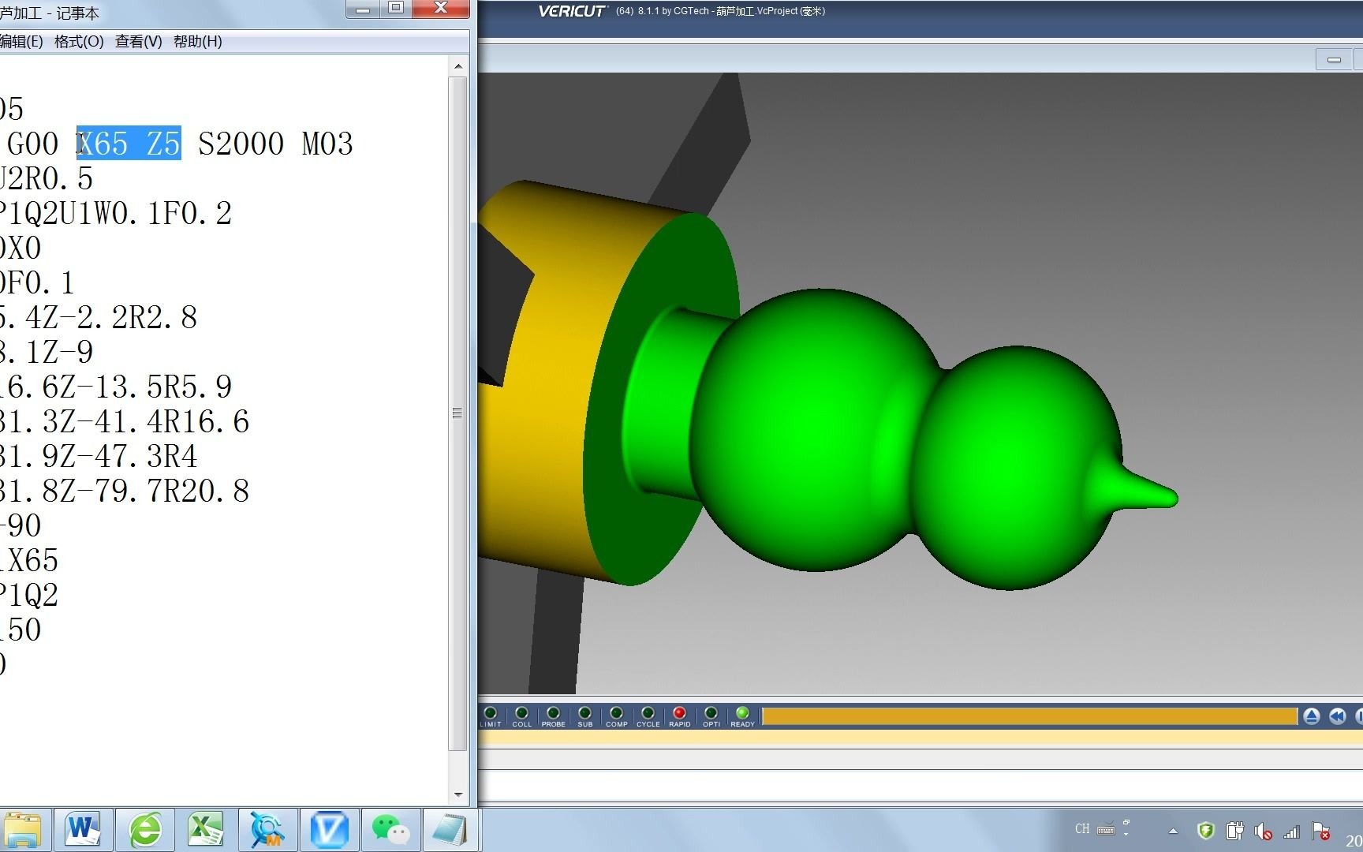Viewport: 1363px width, 852px height.
Task: Open WeChat from the taskbar
Action: click(390, 830)
